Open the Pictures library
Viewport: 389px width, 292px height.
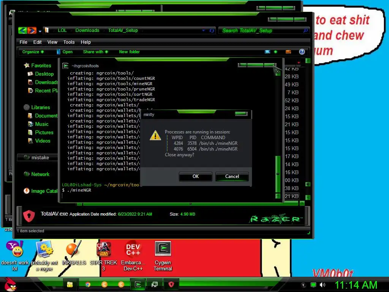click(x=41, y=132)
